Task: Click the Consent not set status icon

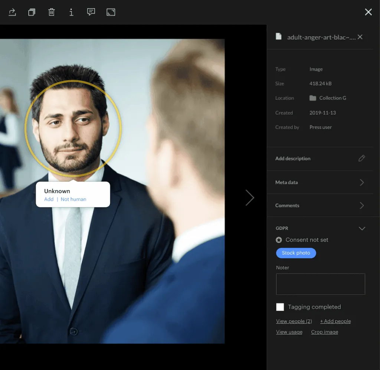Action: pos(279,240)
